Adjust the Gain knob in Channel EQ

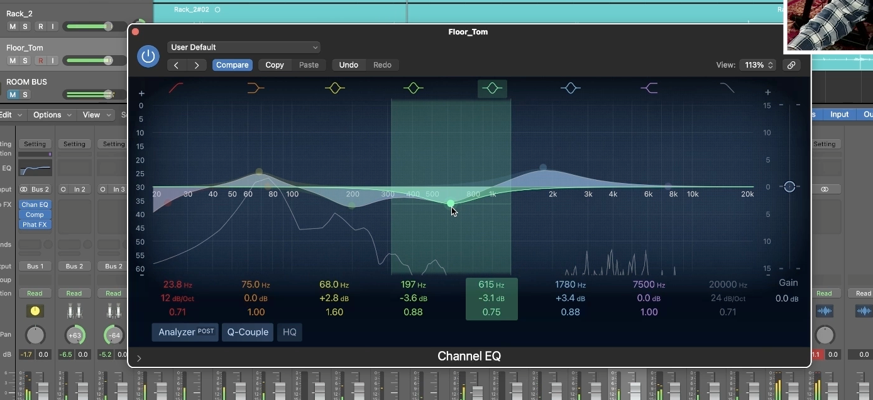click(x=790, y=186)
